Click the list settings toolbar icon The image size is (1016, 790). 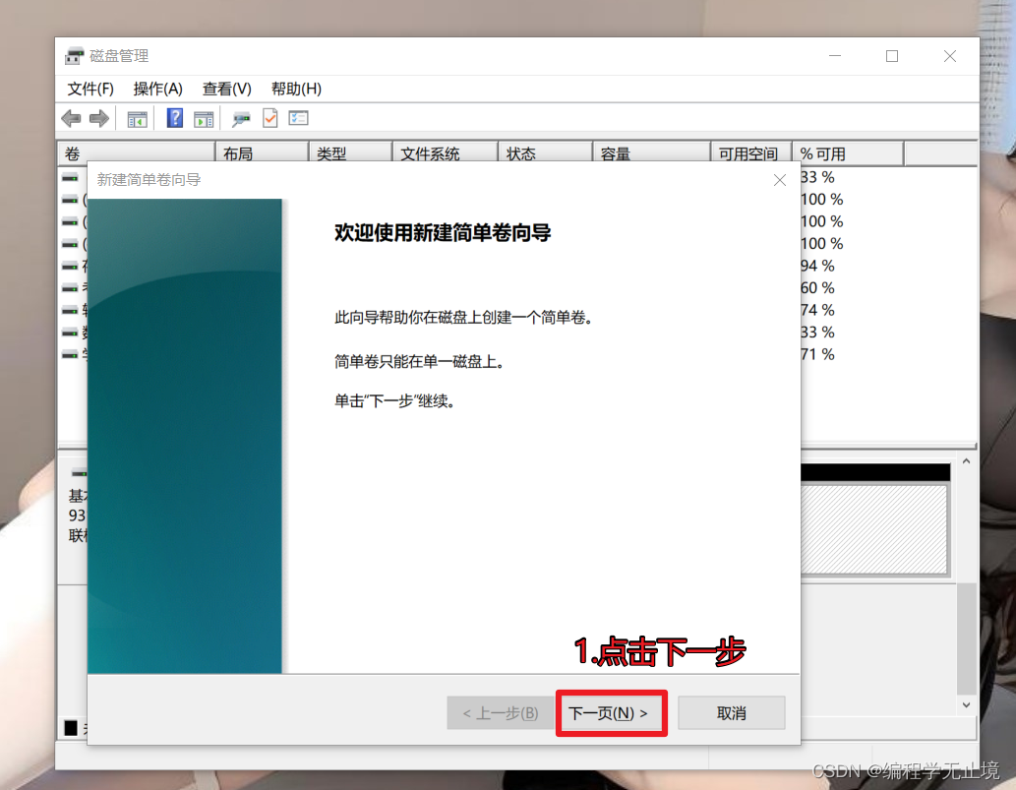(x=298, y=118)
